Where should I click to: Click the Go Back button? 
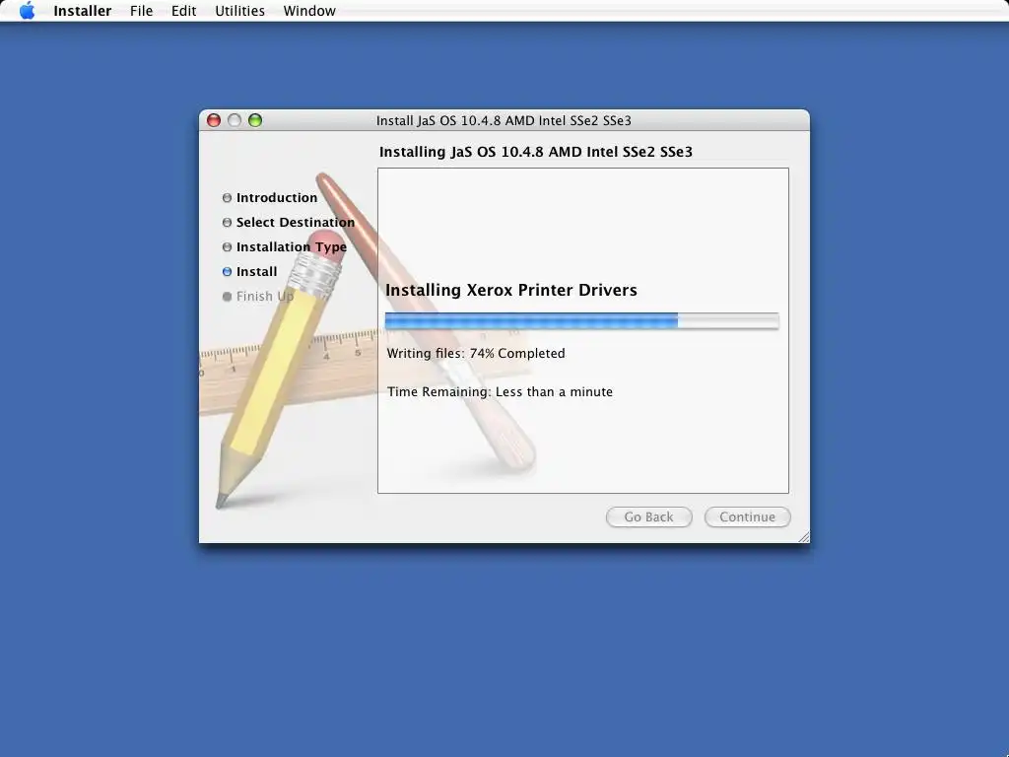pos(648,516)
